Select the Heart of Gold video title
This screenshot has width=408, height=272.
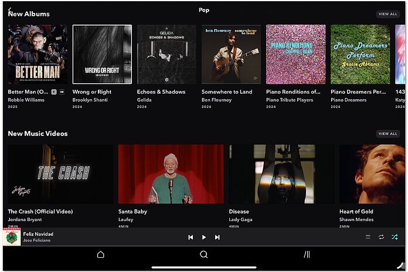click(356, 212)
